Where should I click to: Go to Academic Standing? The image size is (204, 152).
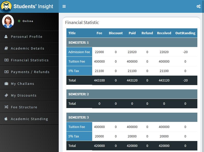[x=29, y=119]
